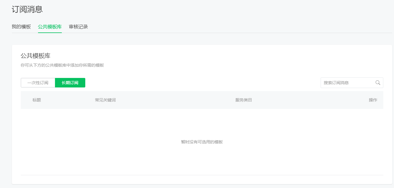Click the 标题 column header
This screenshot has height=188, width=394.
[x=37, y=100]
